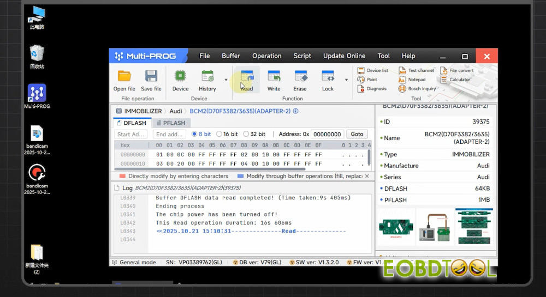Select the 8 bit radio button

194,134
